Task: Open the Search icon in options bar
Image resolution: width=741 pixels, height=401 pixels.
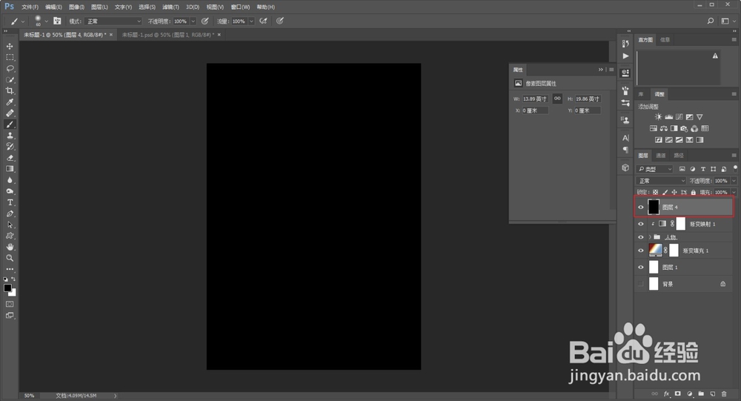Action: pyautogui.click(x=711, y=21)
